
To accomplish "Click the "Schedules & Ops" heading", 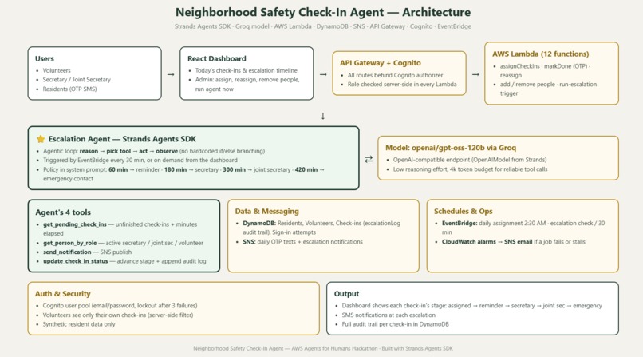I will 464,212.
